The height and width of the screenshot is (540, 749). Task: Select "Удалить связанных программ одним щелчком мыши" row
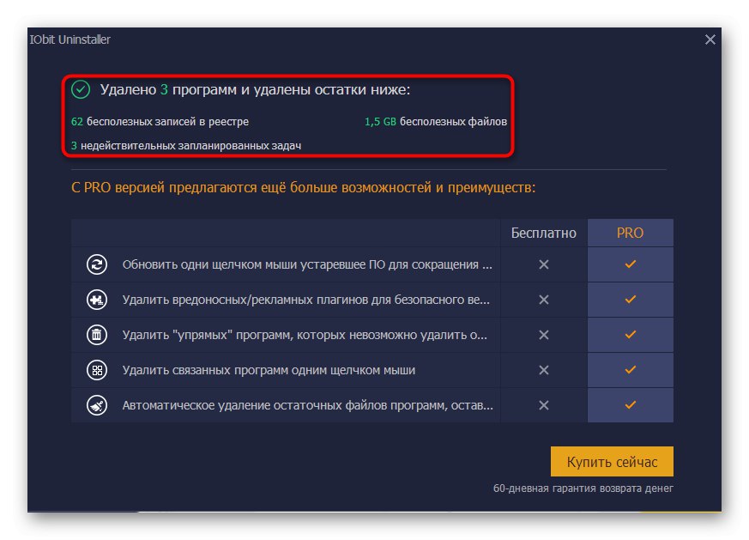tap(269, 370)
